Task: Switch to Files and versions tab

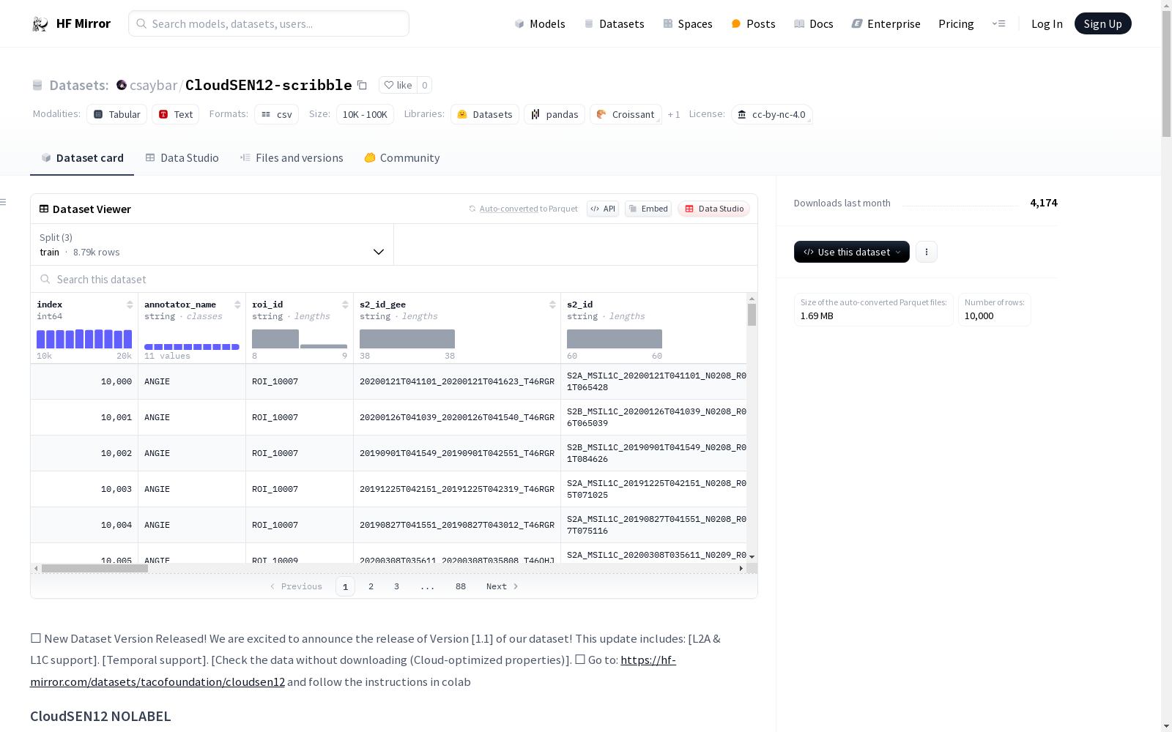Action: coord(292,157)
